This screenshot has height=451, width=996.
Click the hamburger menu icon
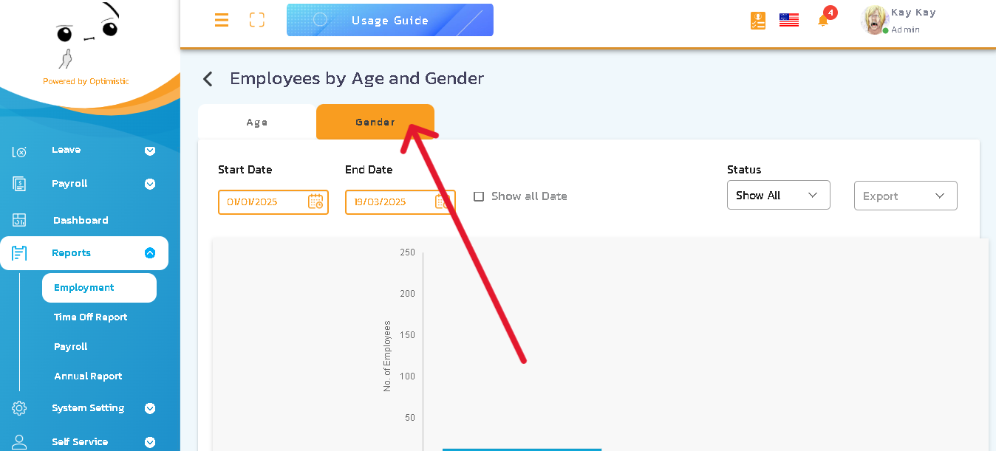click(222, 20)
